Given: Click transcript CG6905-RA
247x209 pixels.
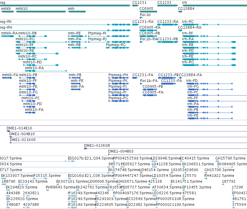Looking at the screenshot, I should pos(150,27).
